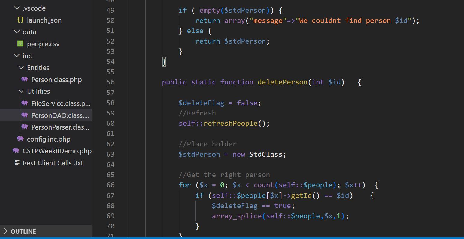Click the PHP elephant icon beside CSTPWeek8Demo.php

(16, 151)
